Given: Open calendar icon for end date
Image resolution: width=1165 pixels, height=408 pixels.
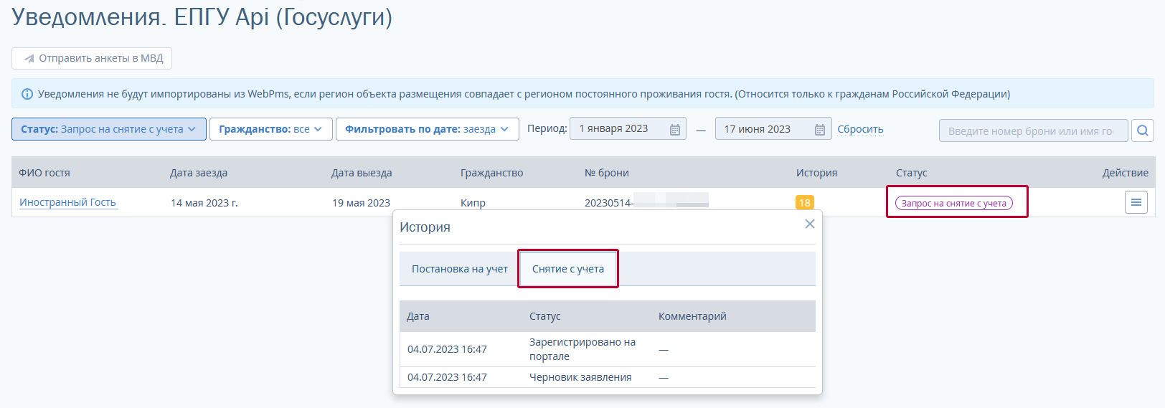Looking at the screenshot, I should (819, 130).
